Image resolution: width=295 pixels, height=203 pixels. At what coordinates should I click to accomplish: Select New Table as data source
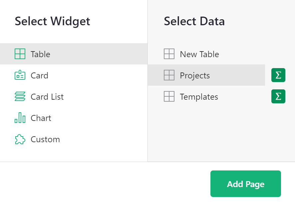point(199,54)
